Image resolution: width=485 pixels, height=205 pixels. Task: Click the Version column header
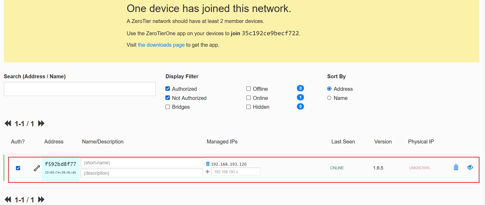tap(383, 142)
